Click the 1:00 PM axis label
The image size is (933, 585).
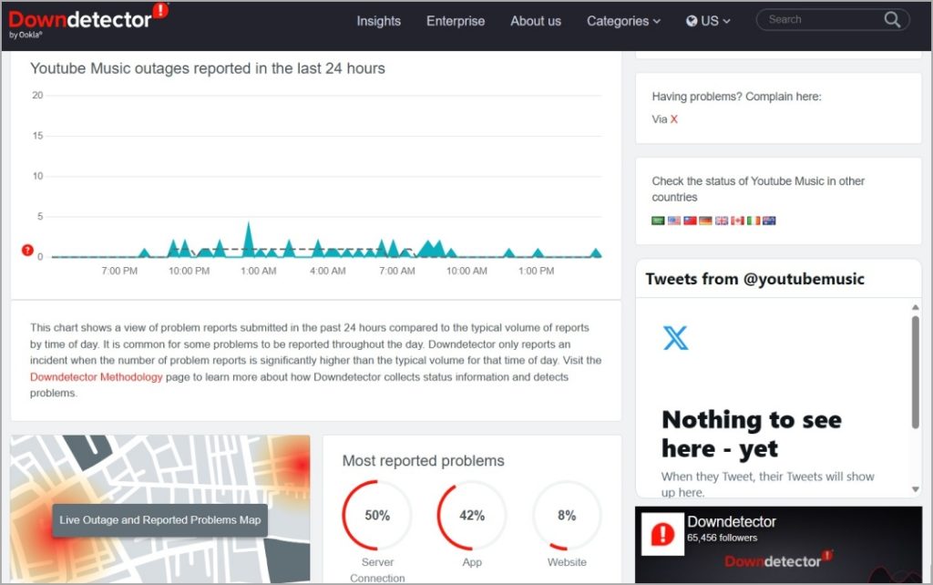pyautogui.click(x=536, y=272)
